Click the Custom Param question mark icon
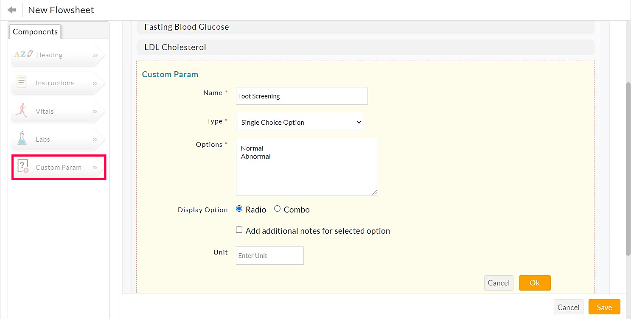 [x=22, y=167]
